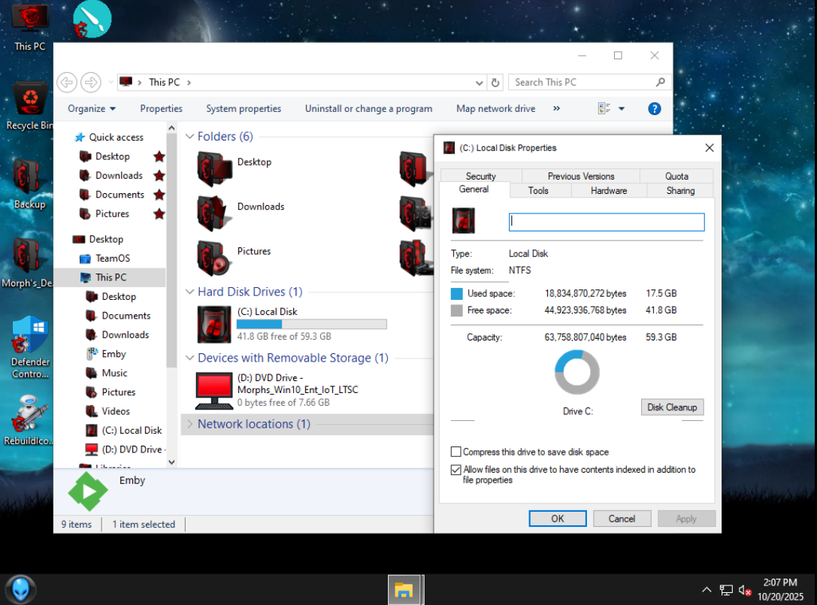Click the volume muted tray icon
817x605 pixels.
745,590
